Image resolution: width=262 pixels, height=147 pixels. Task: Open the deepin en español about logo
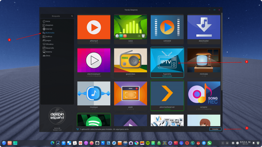[x=57, y=116]
